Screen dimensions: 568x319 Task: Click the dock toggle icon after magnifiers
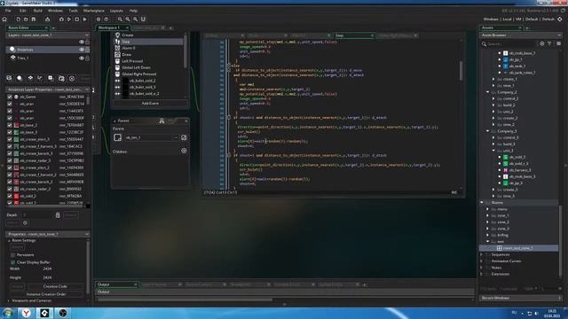click(x=143, y=19)
